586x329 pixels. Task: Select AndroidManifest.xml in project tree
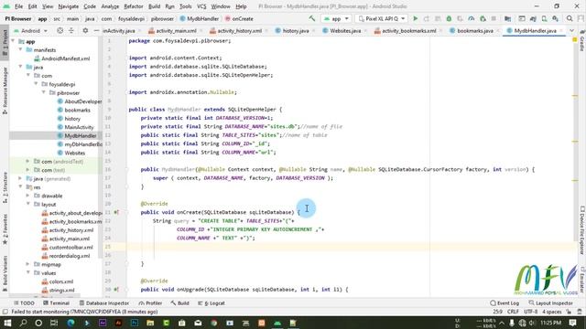[x=65, y=58]
